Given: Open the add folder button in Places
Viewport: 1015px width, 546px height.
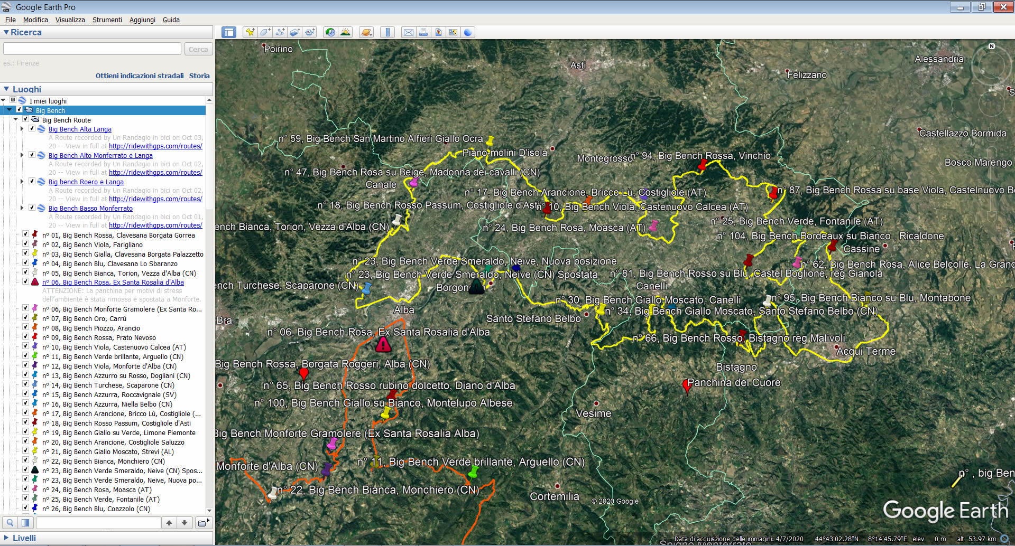Looking at the screenshot, I should point(203,523).
